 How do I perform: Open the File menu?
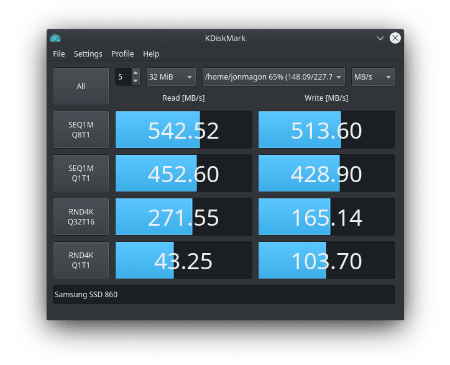point(59,53)
